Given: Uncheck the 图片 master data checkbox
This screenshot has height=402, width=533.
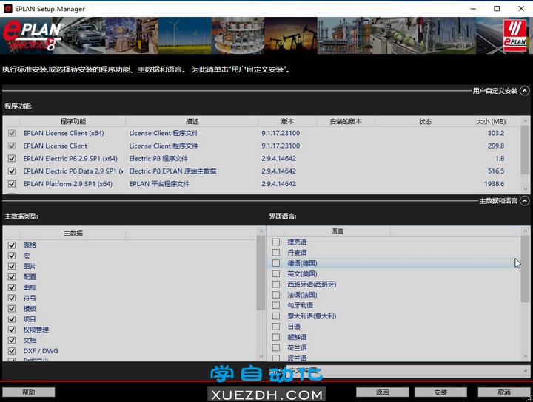Looking at the screenshot, I should (x=12, y=266).
